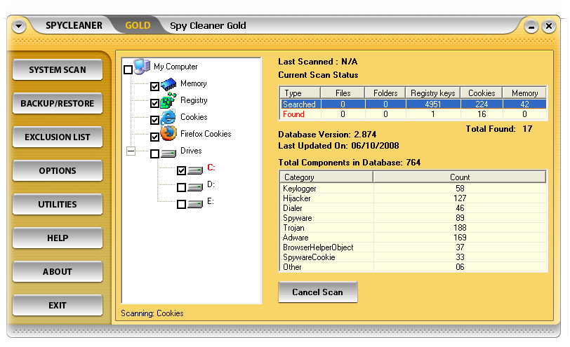Image resolution: width=570 pixels, height=347 pixels.
Task: Click the About button
Action: (x=58, y=271)
